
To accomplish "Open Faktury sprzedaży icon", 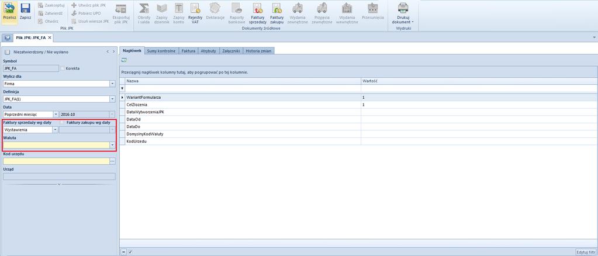I will point(258,9).
